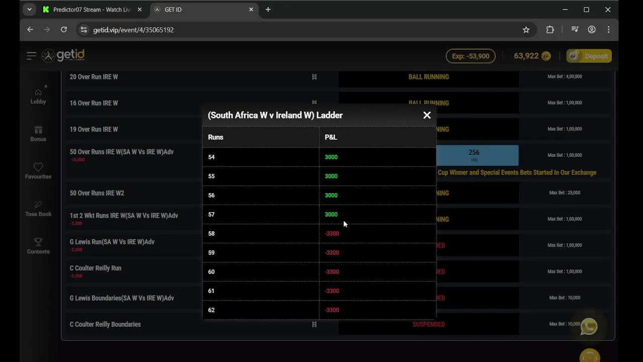This screenshot has height=362, width=643.
Task: Open Contests in sidebar
Action: [x=38, y=246]
